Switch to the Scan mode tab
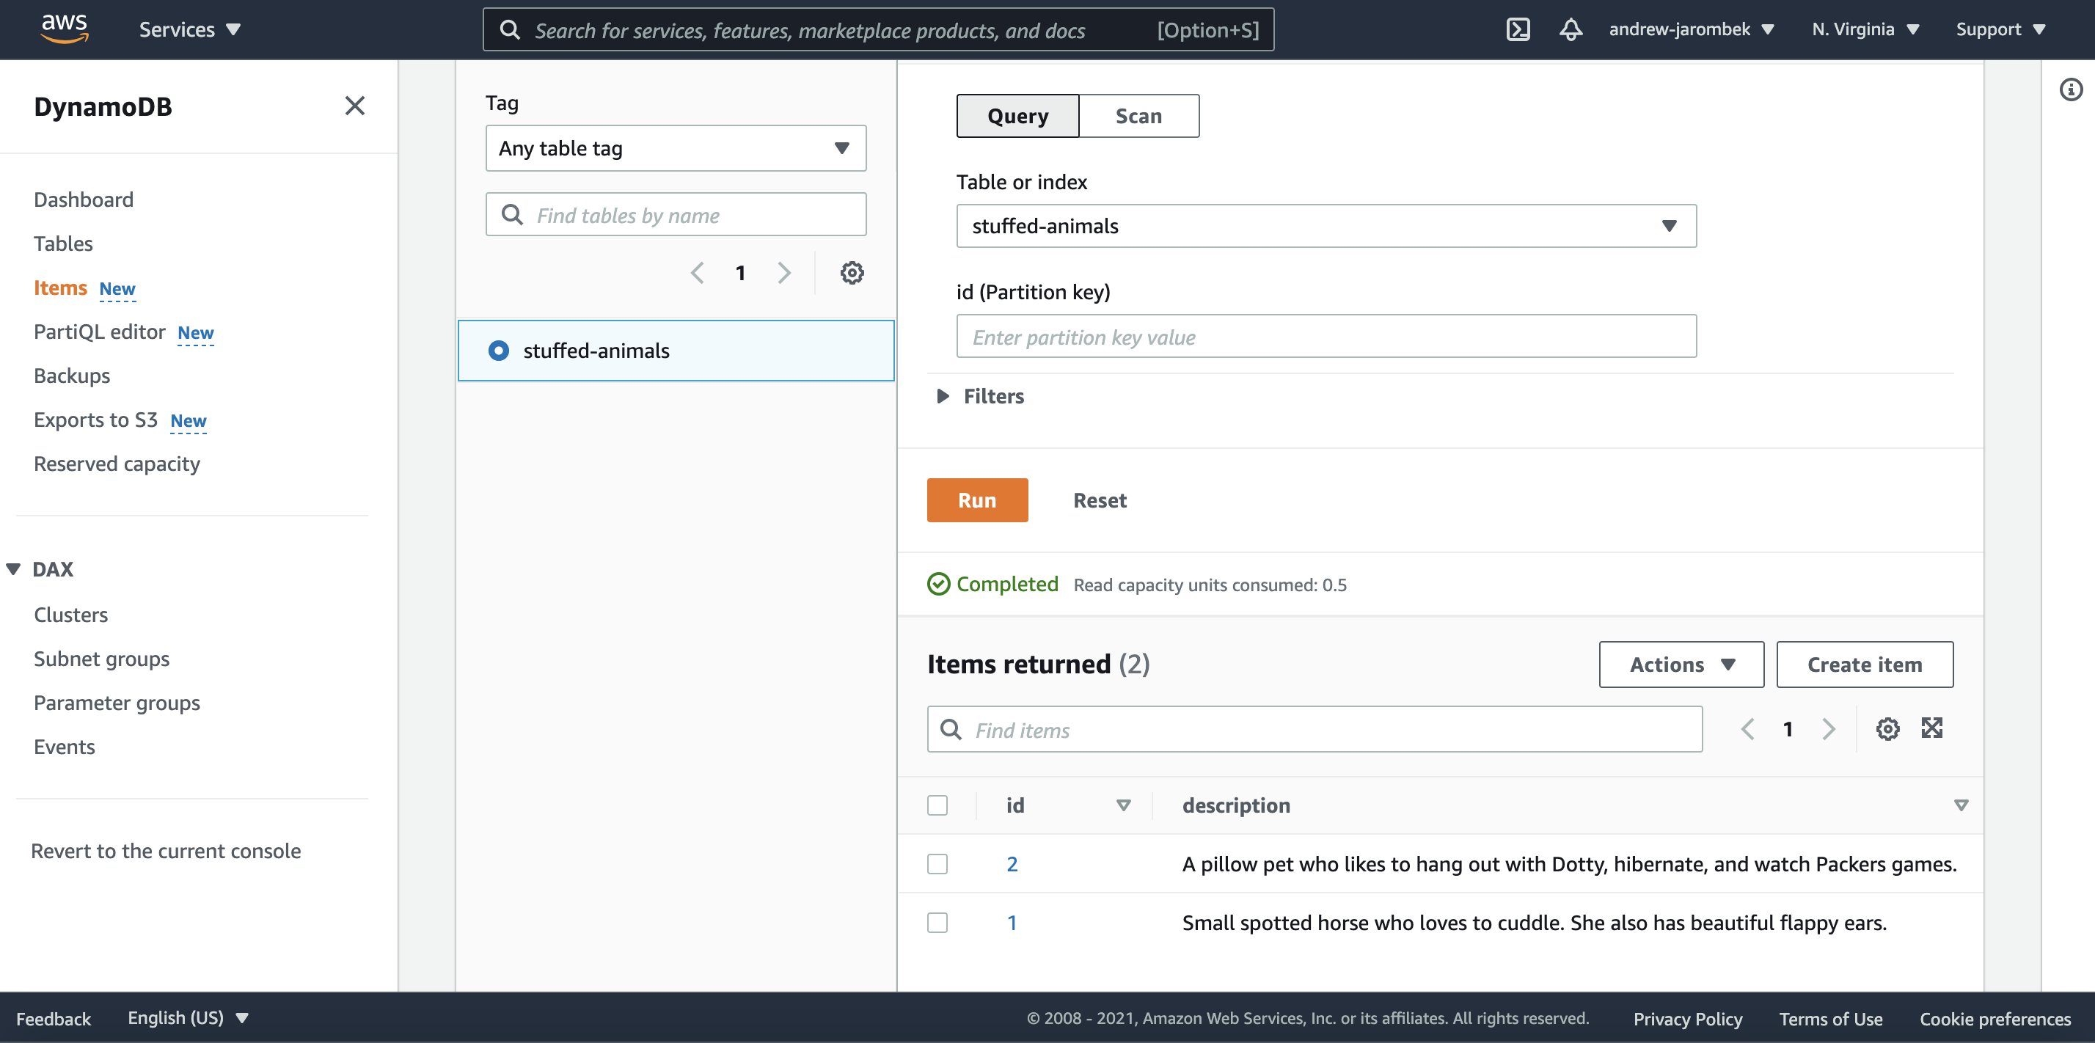 tap(1138, 115)
